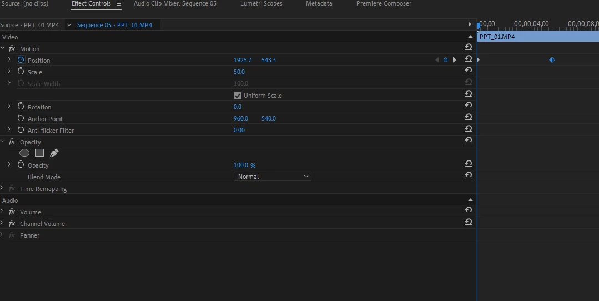Viewport: 599px width, 301px height.
Task: Toggle the Channel Volume fx effect
Action: click(x=12, y=223)
